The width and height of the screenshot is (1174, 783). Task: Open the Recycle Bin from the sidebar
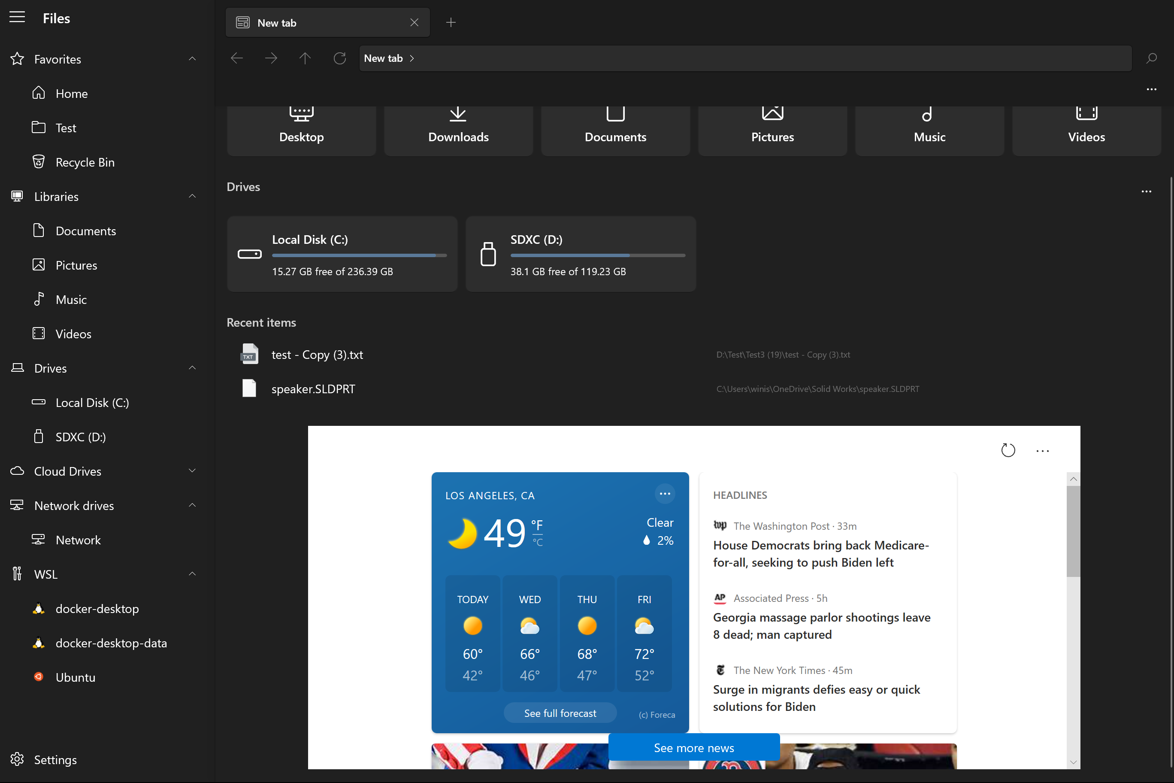[85, 162]
